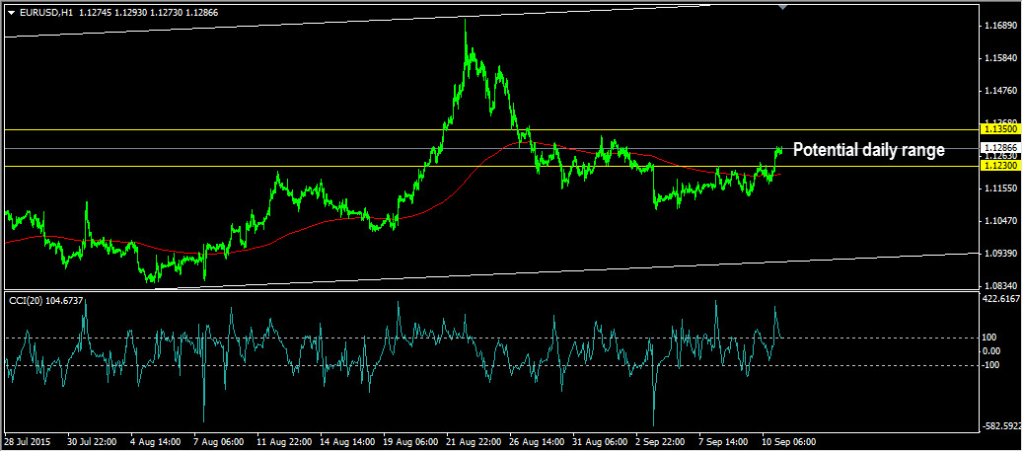Click the chart shift marker triangle at top
Screen dimensions: 1023x452
pyautogui.click(x=783, y=7)
